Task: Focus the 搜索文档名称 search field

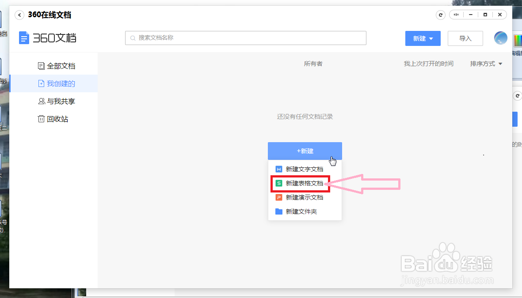Action: coord(246,38)
